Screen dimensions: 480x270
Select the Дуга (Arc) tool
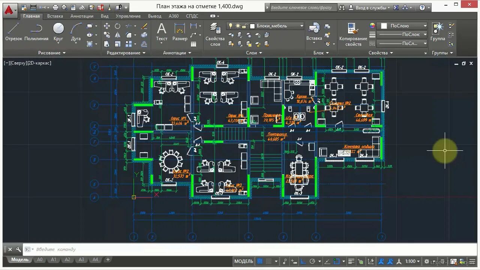pyautogui.click(x=76, y=32)
